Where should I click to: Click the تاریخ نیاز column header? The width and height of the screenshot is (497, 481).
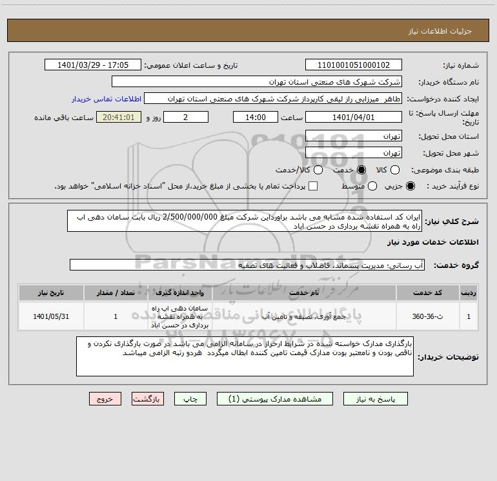tap(51, 292)
